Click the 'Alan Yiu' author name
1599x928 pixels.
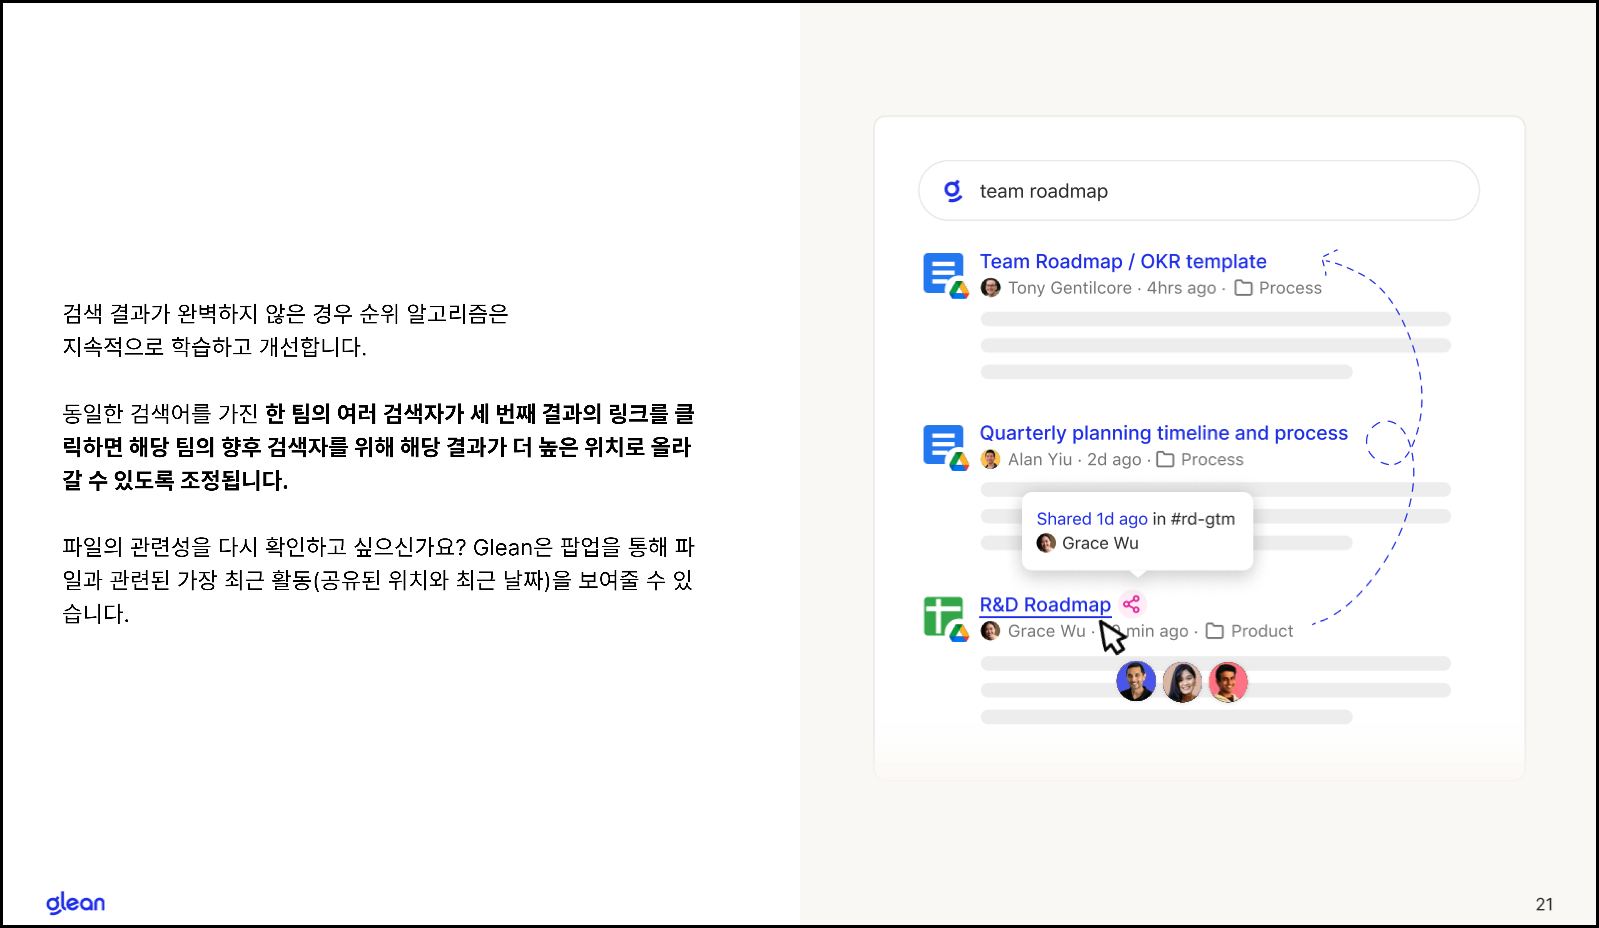(x=1040, y=460)
